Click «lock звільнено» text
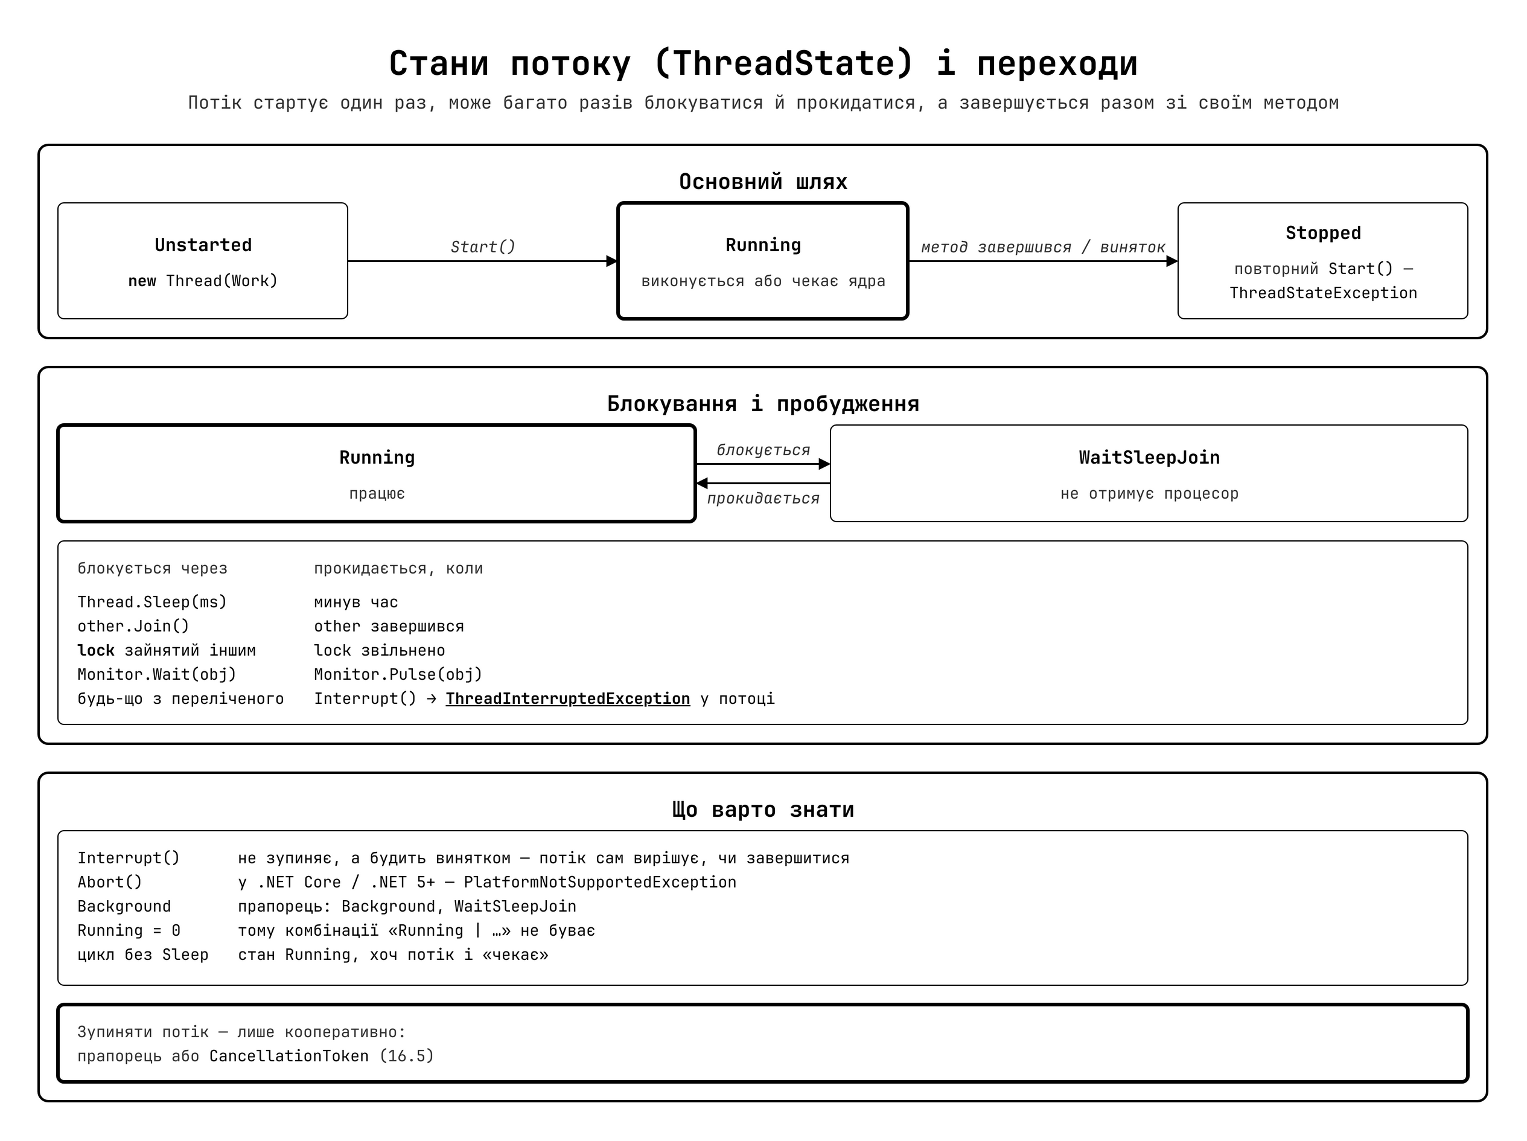This screenshot has width=1527, height=1141. (x=379, y=650)
